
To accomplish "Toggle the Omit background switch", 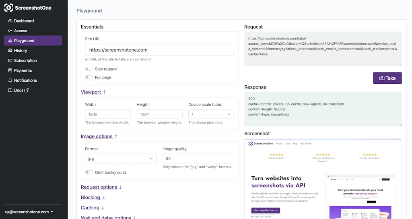I will point(89,173).
